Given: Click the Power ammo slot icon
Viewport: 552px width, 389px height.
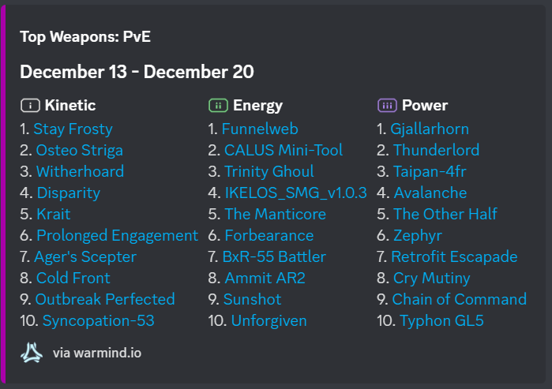Looking at the screenshot, I should click(x=387, y=106).
